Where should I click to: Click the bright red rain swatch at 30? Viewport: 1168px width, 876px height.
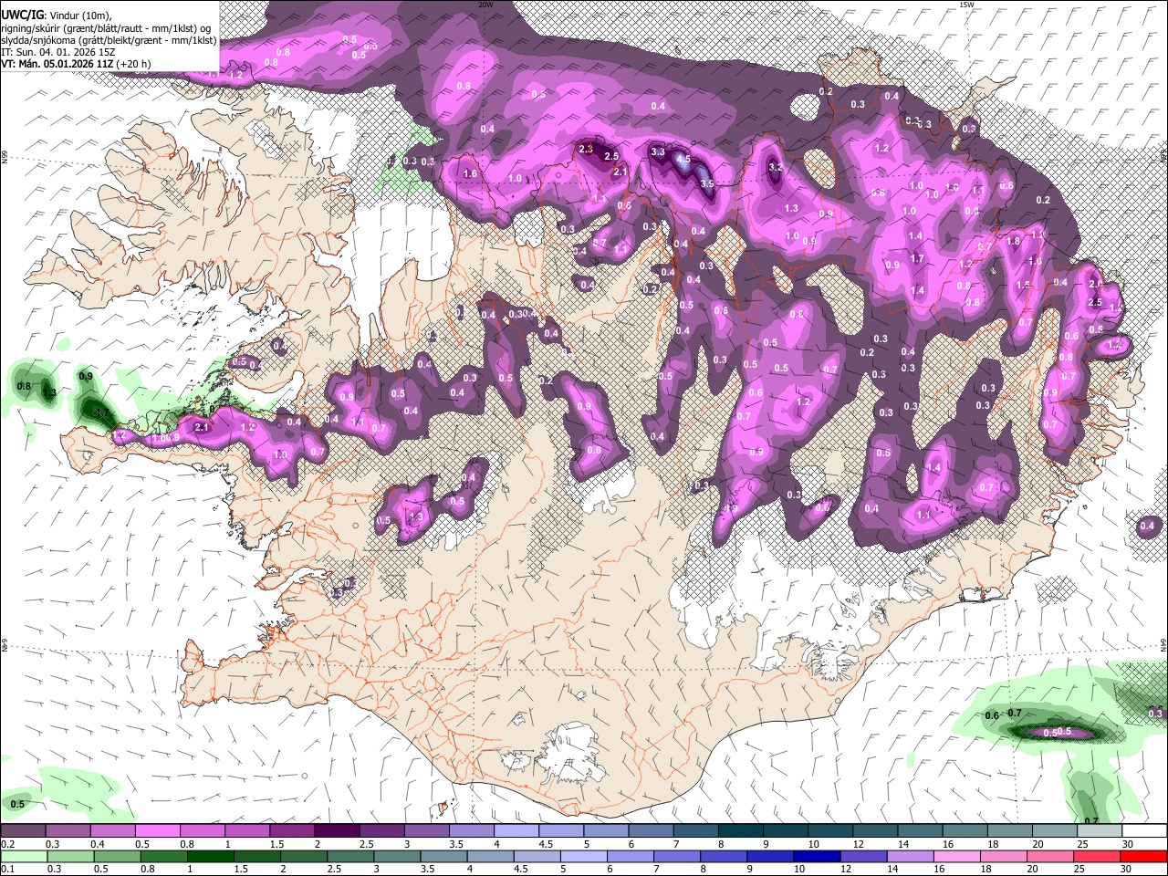(x=1143, y=856)
